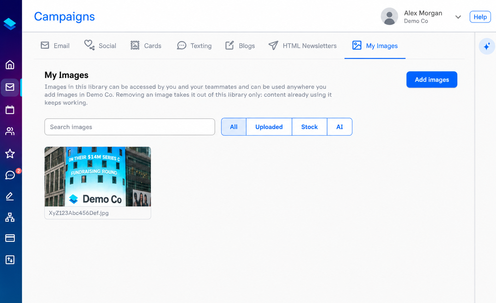Click the Campaigns page title
This screenshot has width=496, height=303.
[64, 17]
